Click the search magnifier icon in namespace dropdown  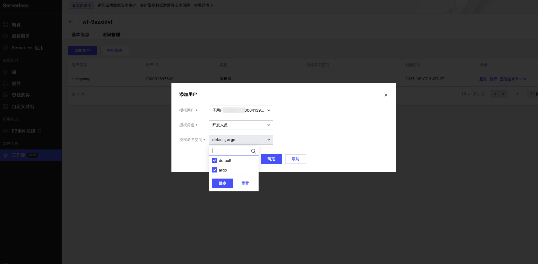[x=253, y=151]
